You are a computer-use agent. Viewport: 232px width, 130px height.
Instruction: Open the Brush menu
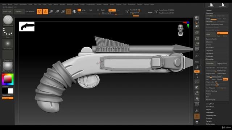(x=10, y=4)
